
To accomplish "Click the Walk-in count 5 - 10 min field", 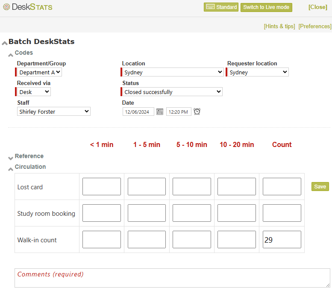I will tap(192, 240).
